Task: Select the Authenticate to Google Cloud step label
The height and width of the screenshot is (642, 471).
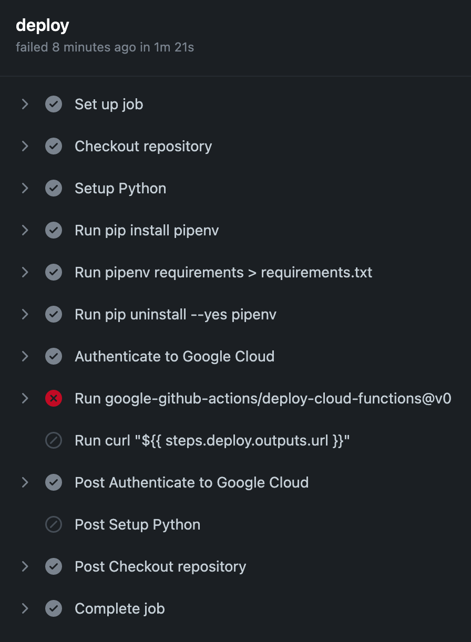Action: point(175,356)
